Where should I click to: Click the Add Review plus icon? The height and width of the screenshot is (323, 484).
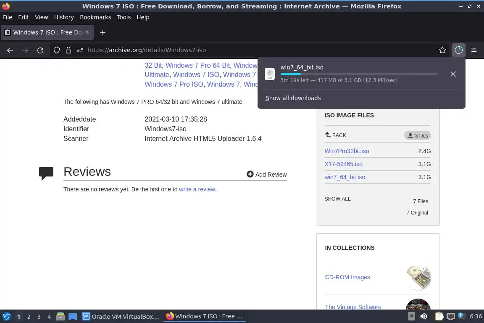coord(250,174)
